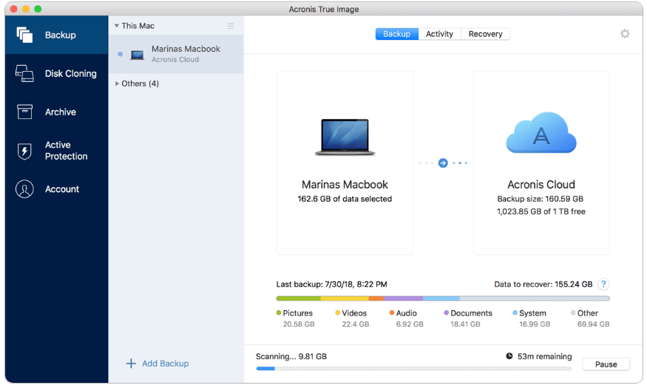647x388 pixels.
Task: Click the '22.4 GB' Videos value
Action: tap(355, 324)
